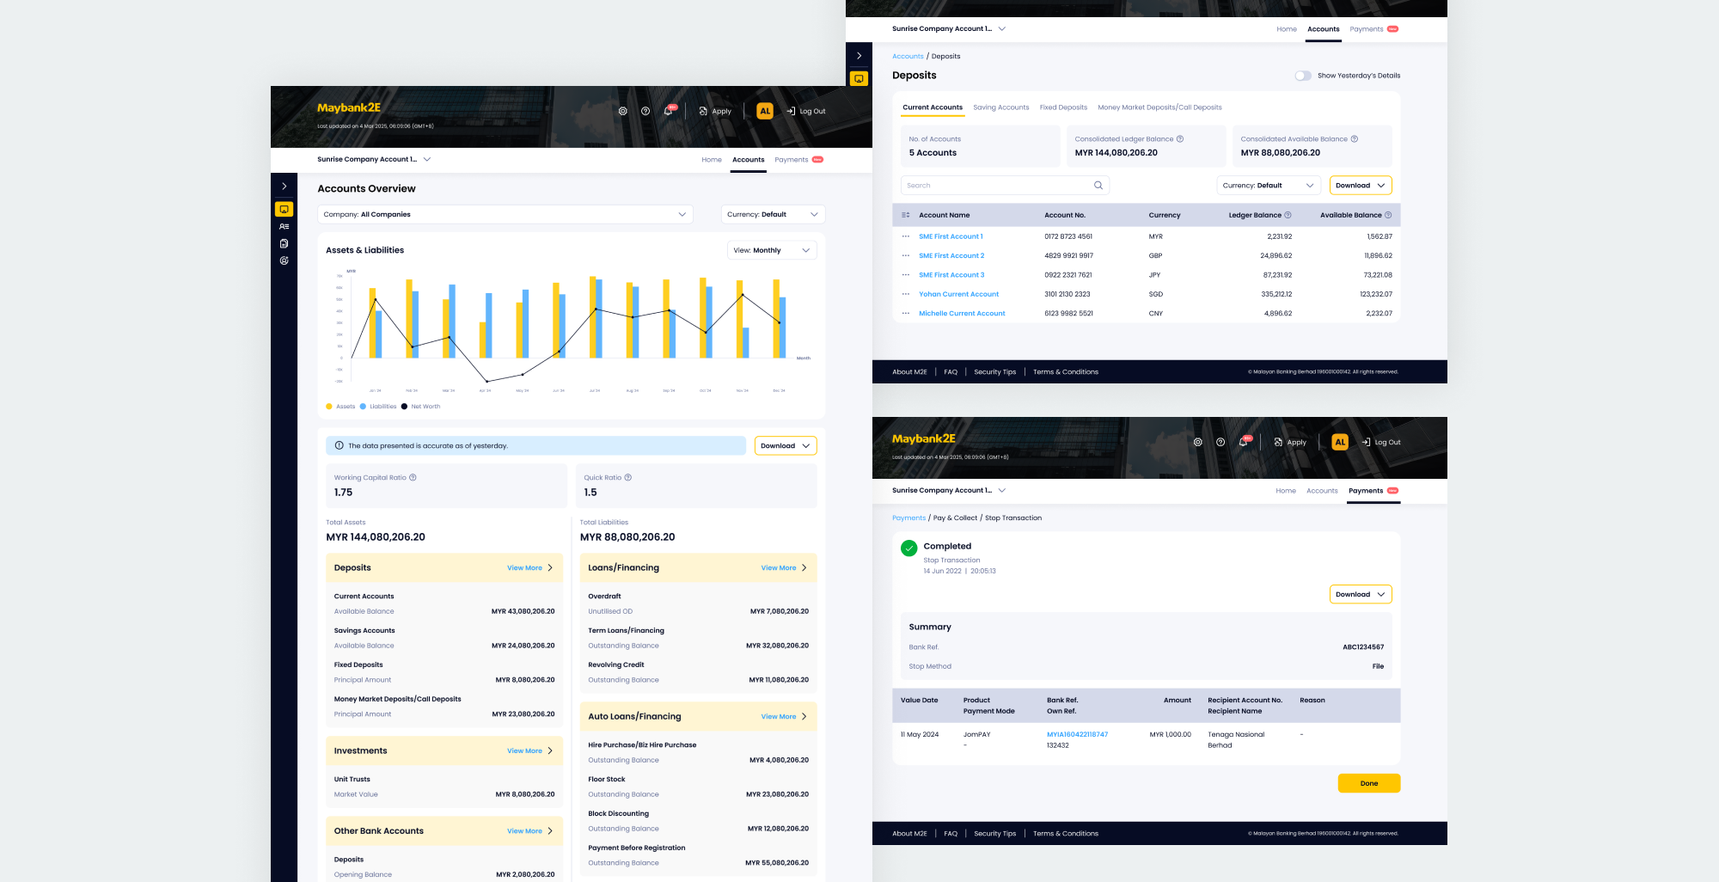
Task: Click info icon on Ledger Balance column header
Action: pyautogui.click(x=1288, y=215)
